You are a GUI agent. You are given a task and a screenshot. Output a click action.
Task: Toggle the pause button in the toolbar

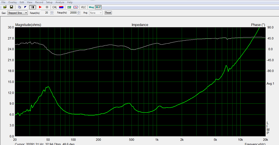tap(32, 7)
